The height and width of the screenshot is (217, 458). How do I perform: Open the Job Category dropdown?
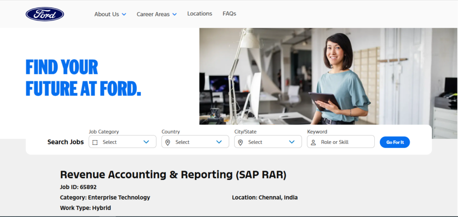[123, 142]
